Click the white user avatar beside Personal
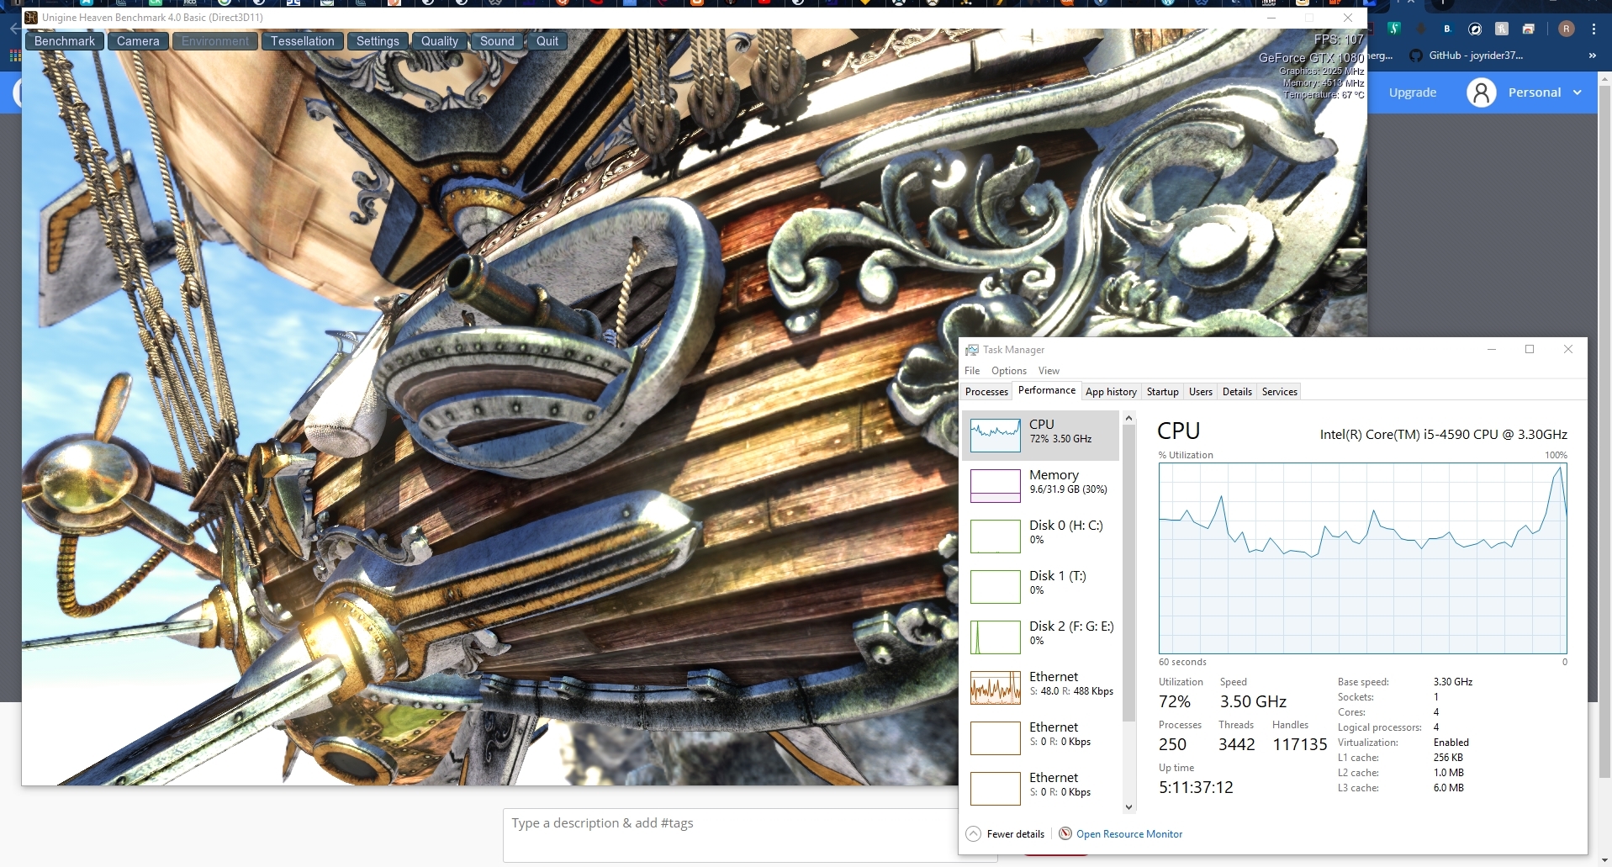The height and width of the screenshot is (867, 1612). pos(1482,93)
